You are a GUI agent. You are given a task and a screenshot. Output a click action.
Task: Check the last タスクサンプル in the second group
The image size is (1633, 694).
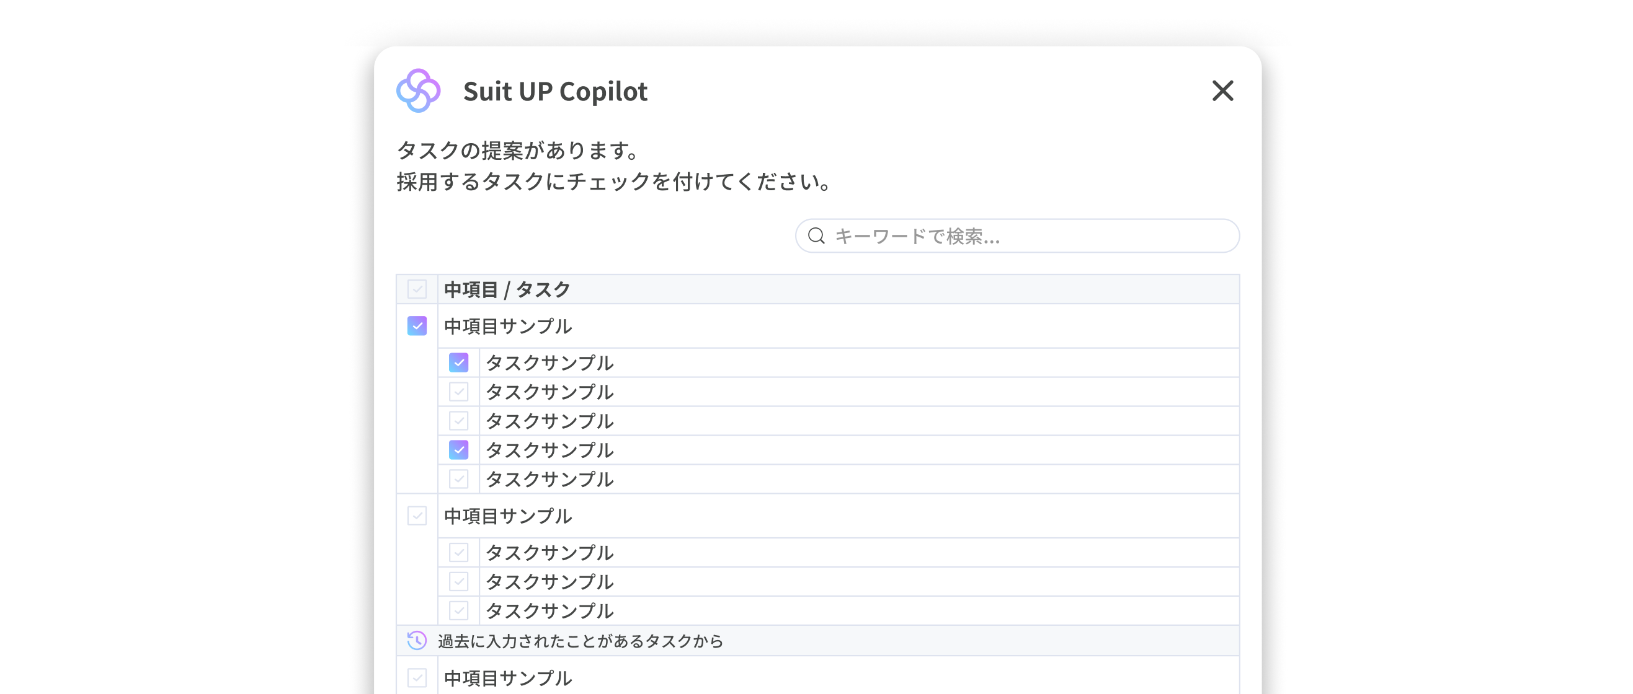458,611
